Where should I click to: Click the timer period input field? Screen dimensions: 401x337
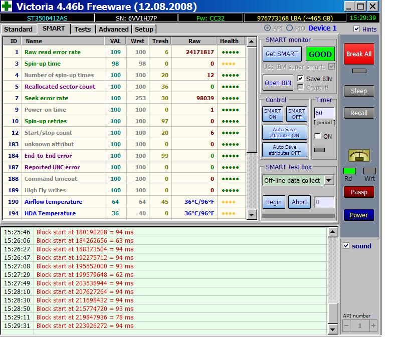(x=324, y=113)
